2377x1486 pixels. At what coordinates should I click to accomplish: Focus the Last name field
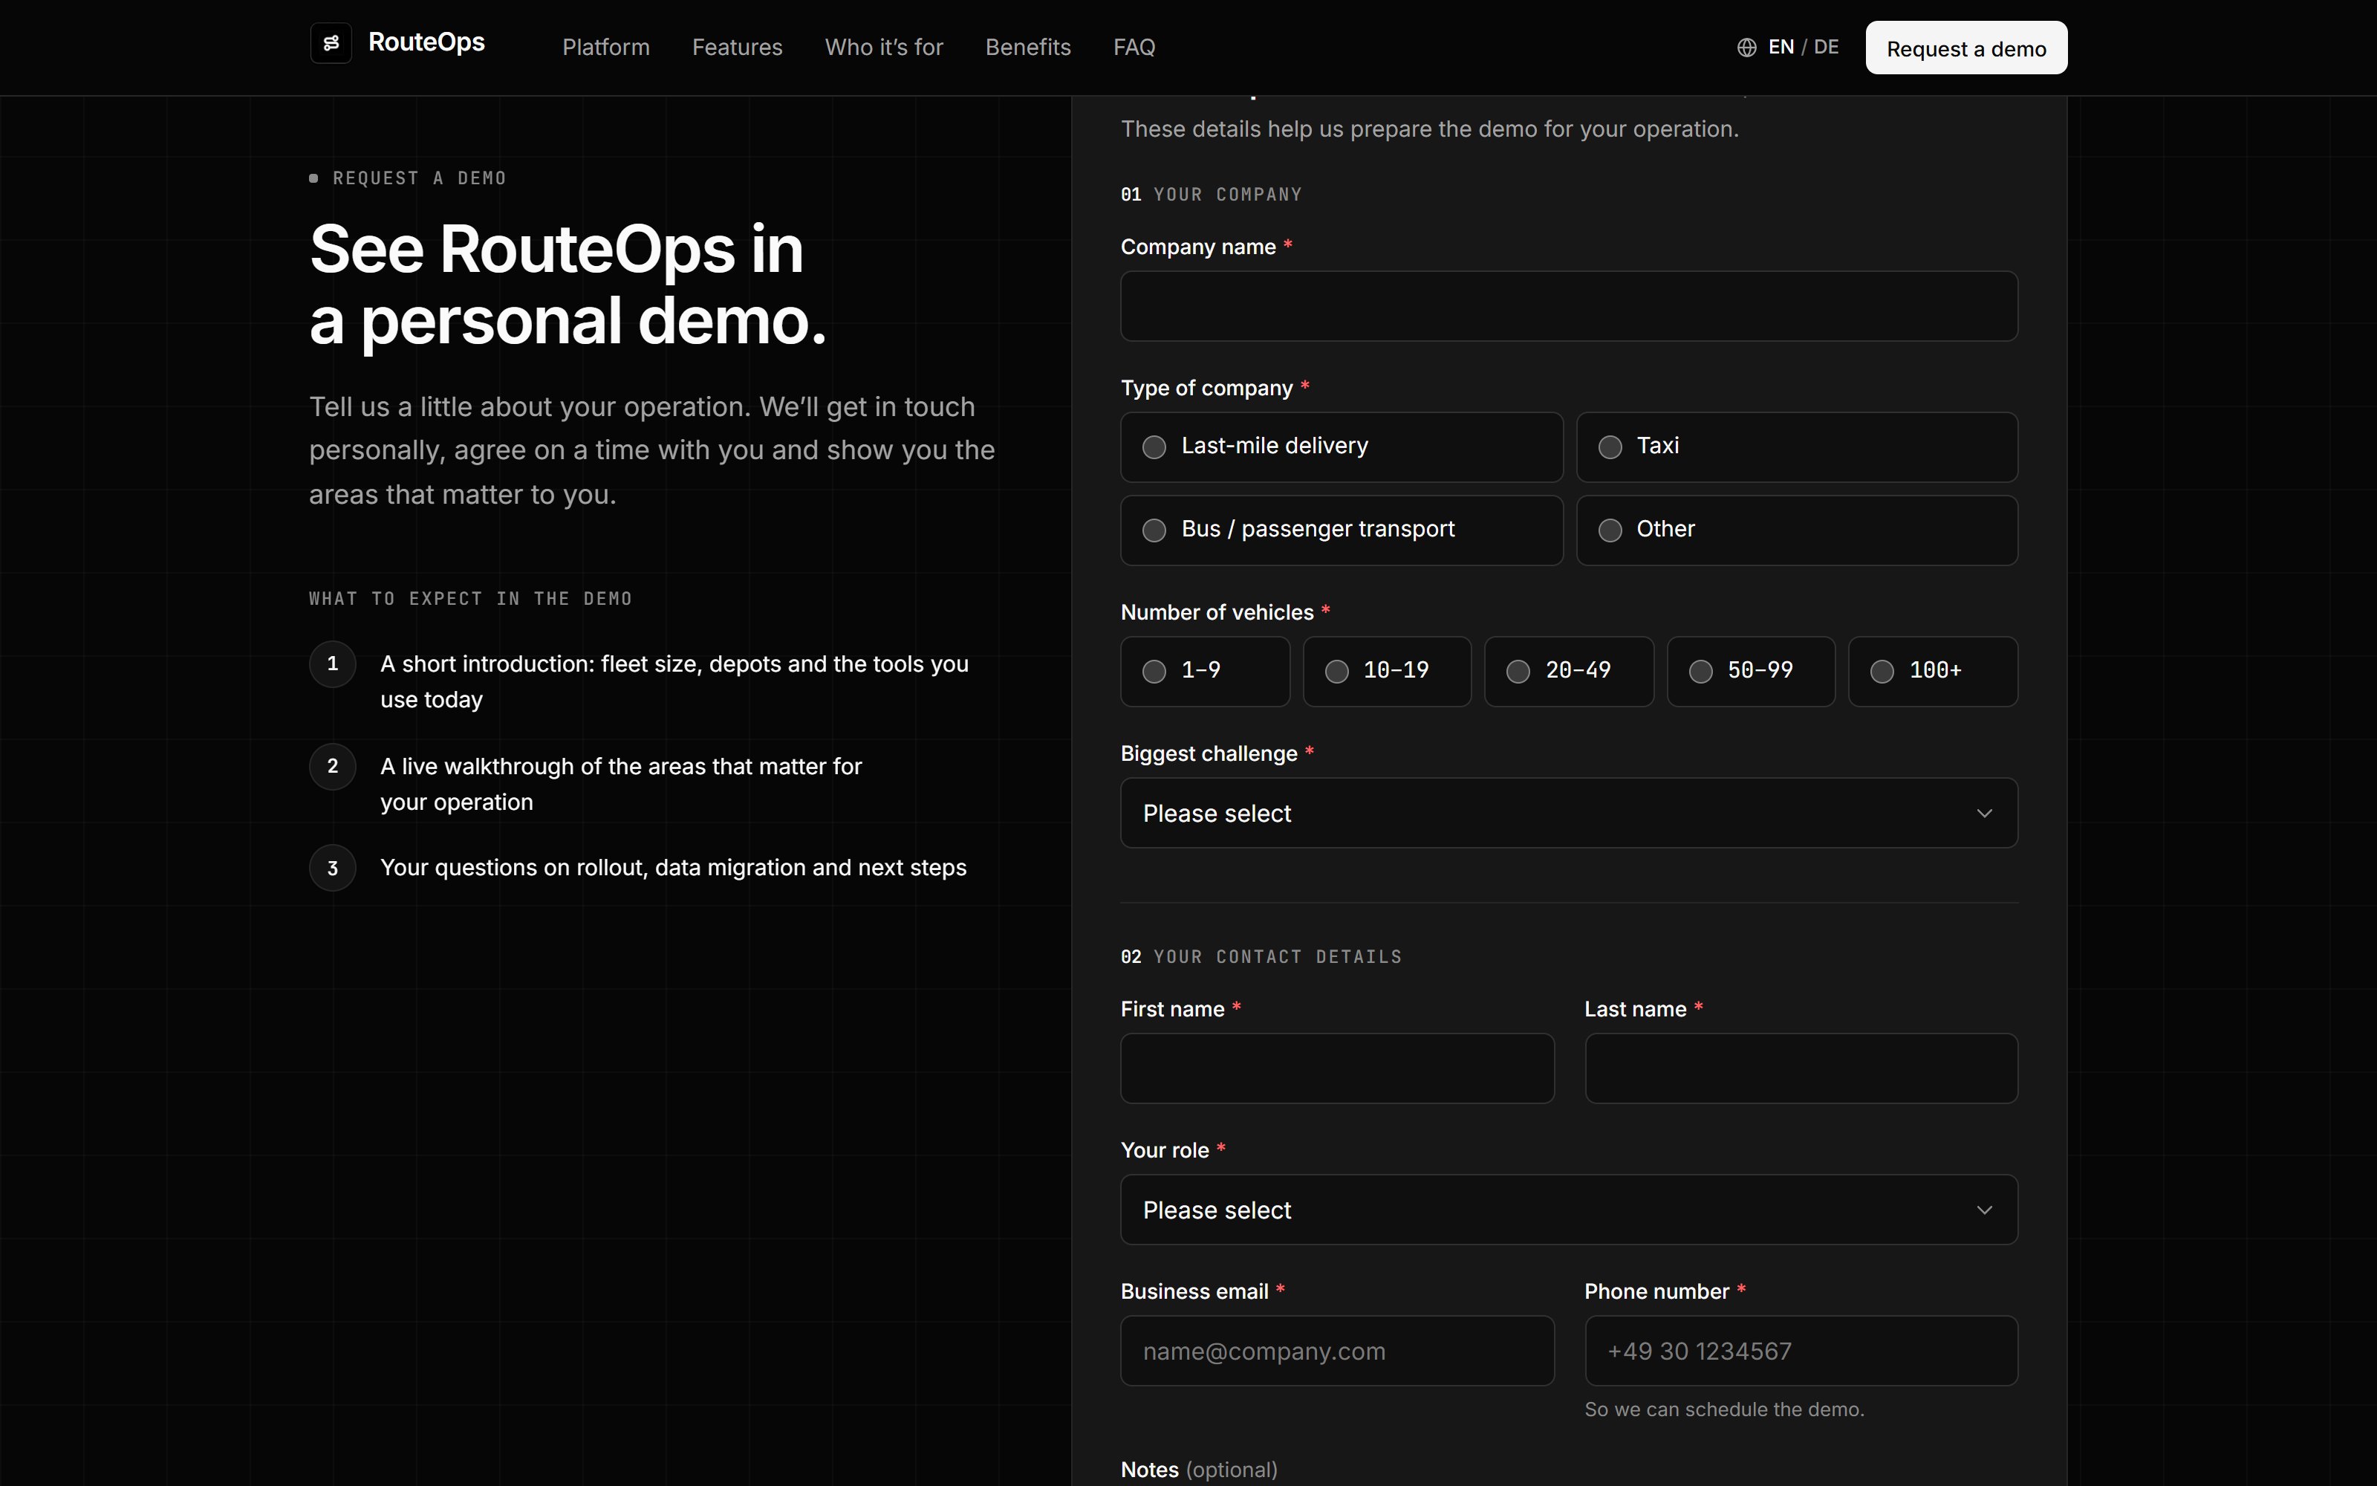[x=1801, y=1068]
